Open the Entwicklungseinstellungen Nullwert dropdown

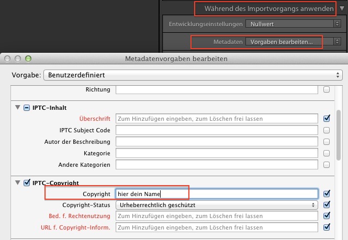point(292,24)
